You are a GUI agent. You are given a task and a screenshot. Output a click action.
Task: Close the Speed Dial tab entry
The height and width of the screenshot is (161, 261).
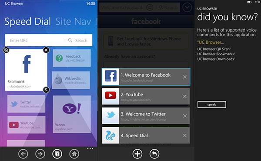[x=185, y=135]
